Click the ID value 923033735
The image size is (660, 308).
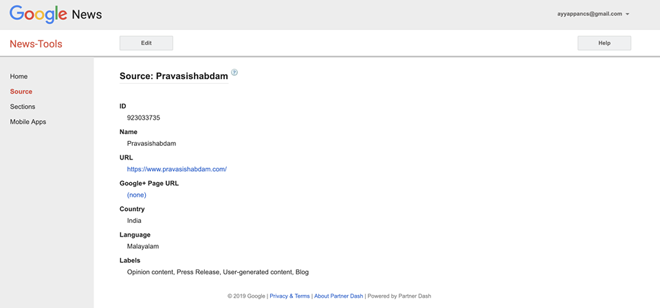(144, 118)
